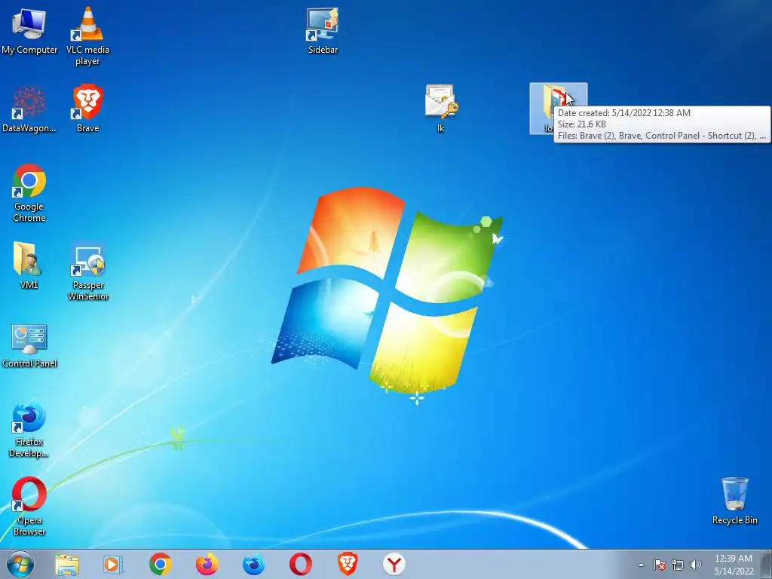Select the Recycle Bin icon
772x579 pixels.
click(734, 501)
